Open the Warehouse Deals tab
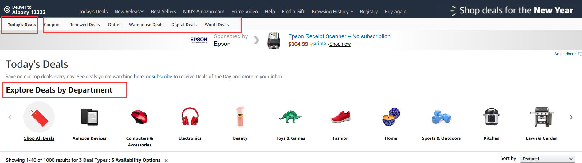The width and height of the screenshot is (582, 163). coord(146,25)
